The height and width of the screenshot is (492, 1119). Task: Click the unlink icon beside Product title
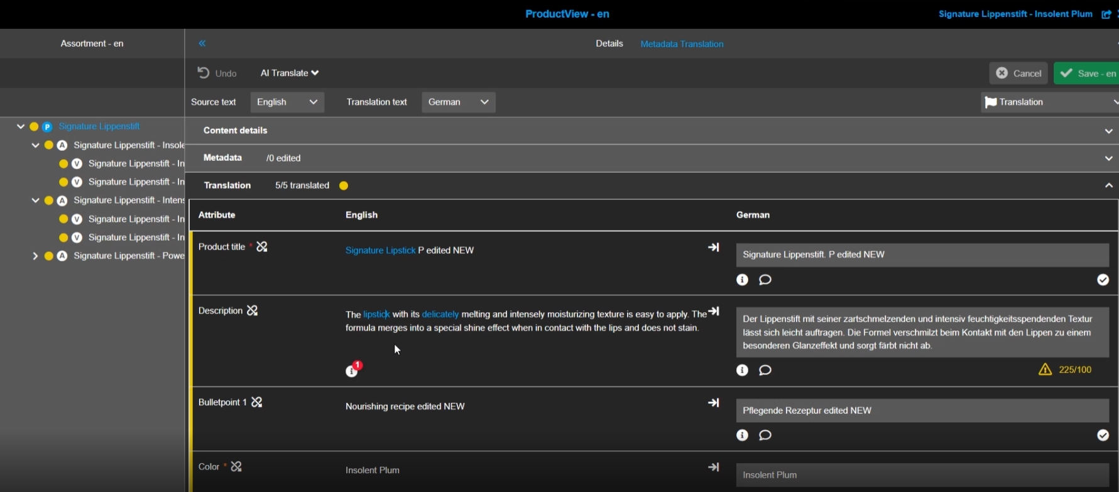point(262,247)
